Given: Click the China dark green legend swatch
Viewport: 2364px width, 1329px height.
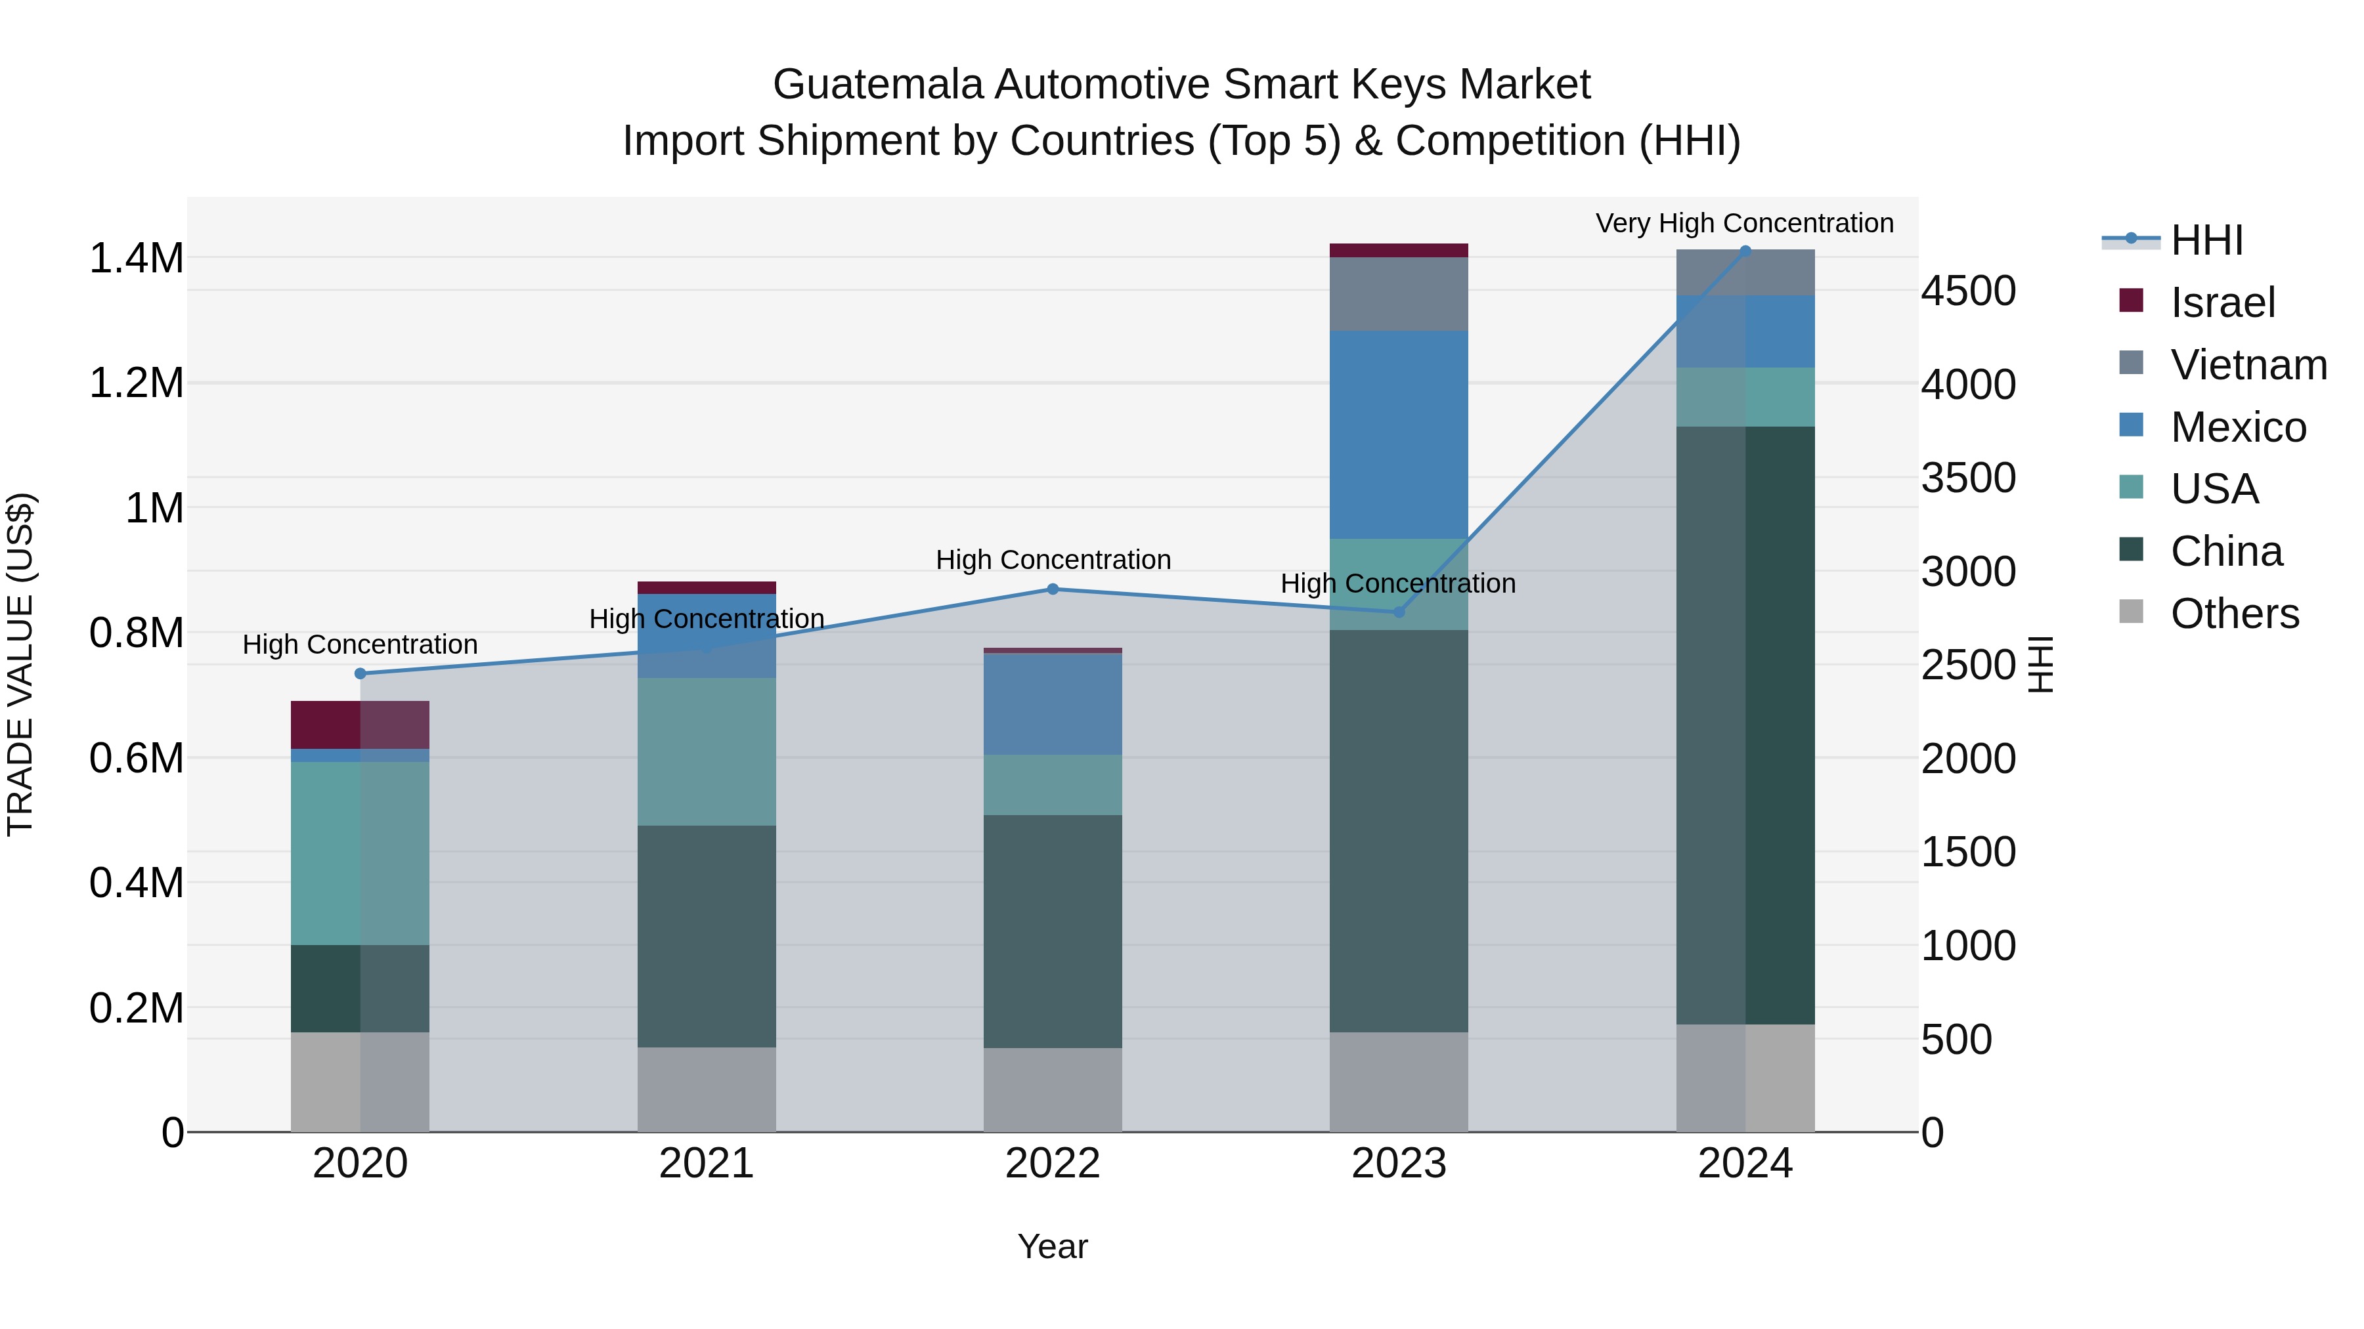Looking at the screenshot, I should click(2131, 549).
